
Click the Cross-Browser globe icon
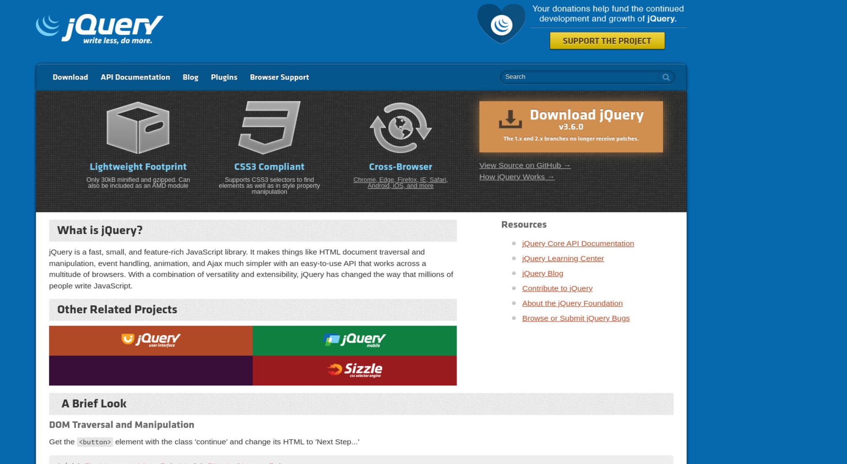click(401, 128)
